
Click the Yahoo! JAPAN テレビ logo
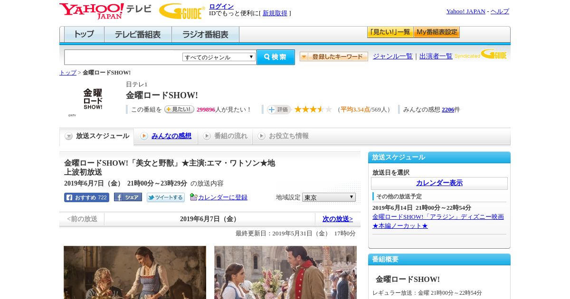click(x=105, y=11)
